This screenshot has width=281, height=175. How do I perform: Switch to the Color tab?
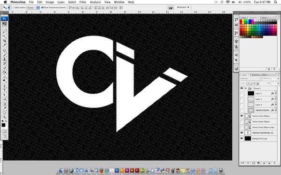(x=244, y=18)
